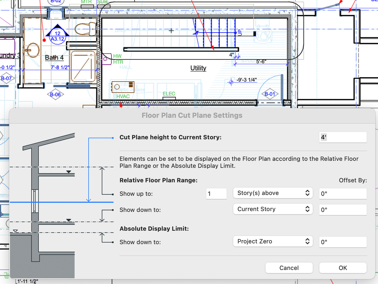Click the 1'-11 1/2" dimension text
This screenshot has width=378, height=284.
pyautogui.click(x=28, y=281)
